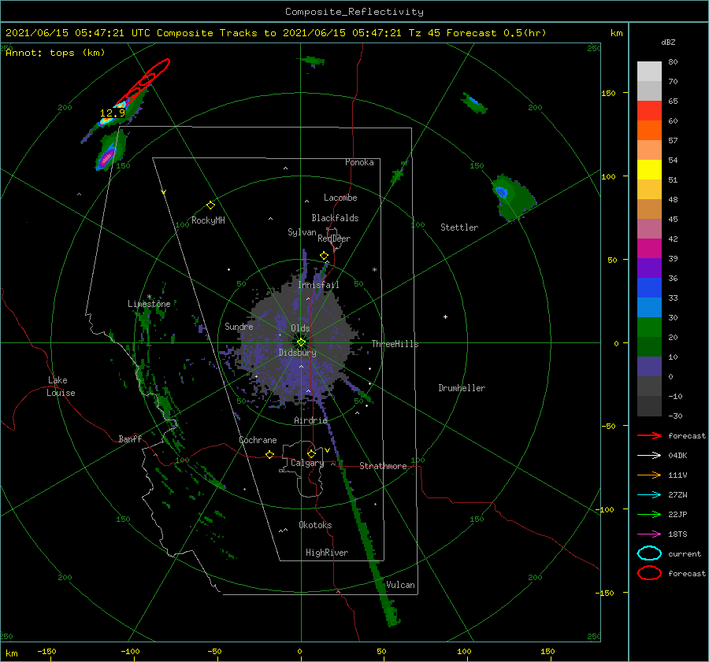Click the white 04DK arrow in legend
Viewport: 709px width, 662px height.
(649, 456)
